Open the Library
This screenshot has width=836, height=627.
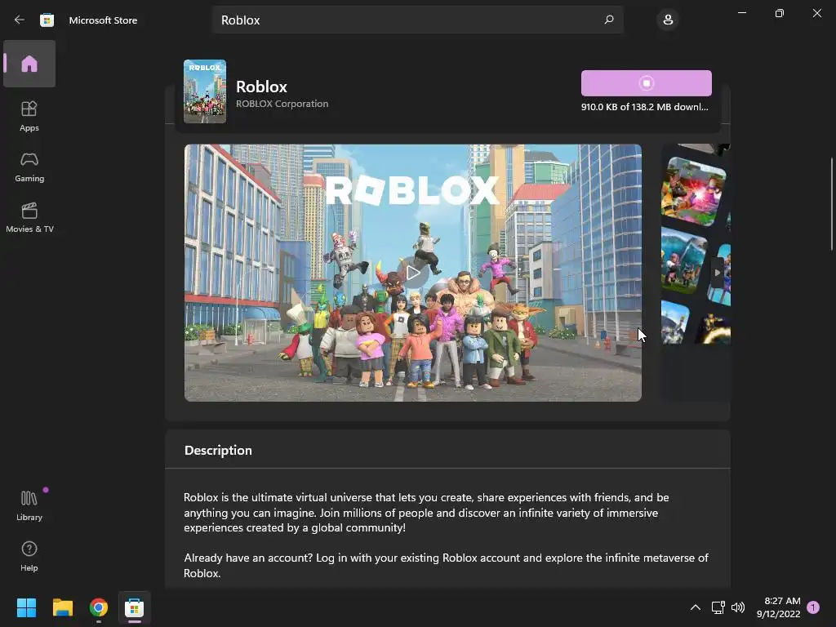[29, 505]
